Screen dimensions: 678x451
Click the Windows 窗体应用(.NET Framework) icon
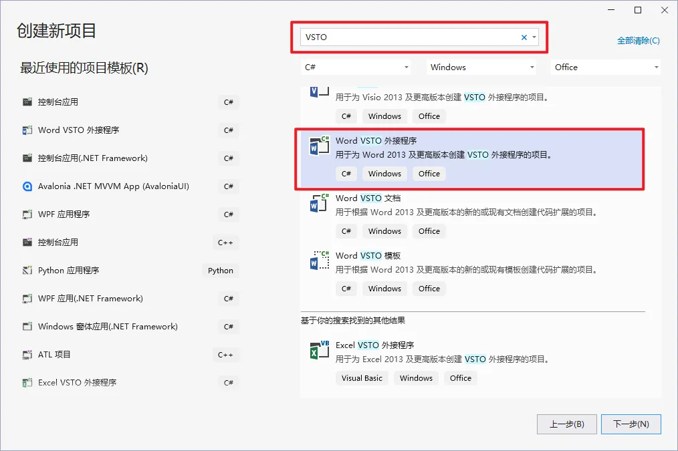click(27, 327)
